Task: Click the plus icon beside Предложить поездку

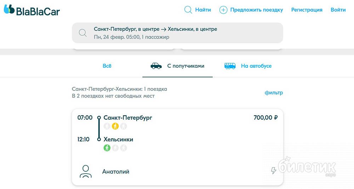Action: pos(223,10)
